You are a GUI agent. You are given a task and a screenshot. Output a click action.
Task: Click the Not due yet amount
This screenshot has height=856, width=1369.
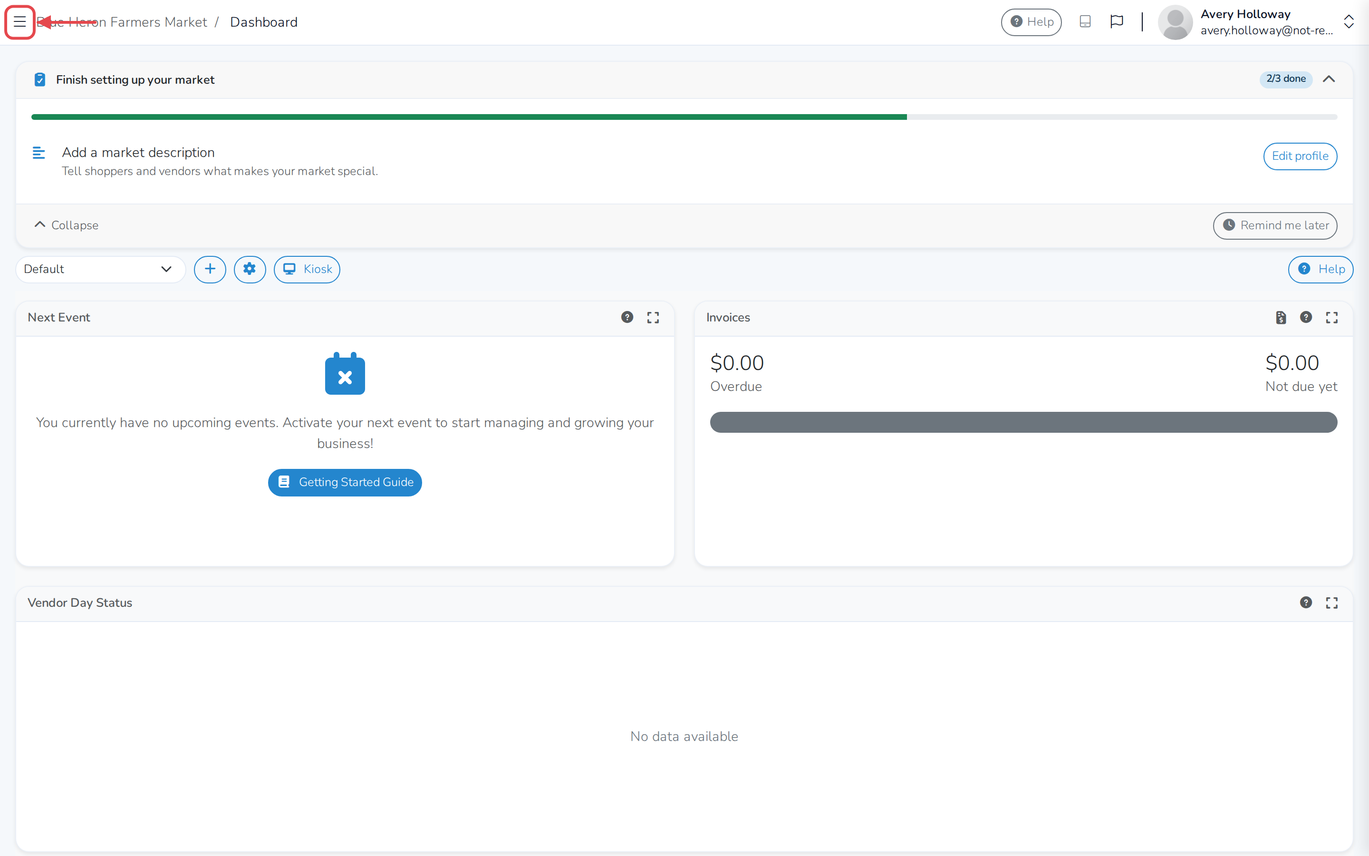point(1292,363)
